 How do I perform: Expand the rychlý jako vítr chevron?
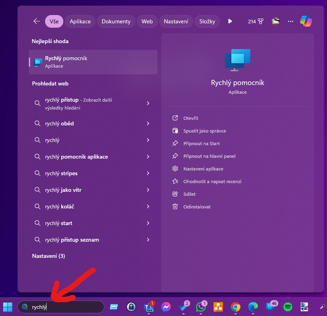click(x=148, y=190)
